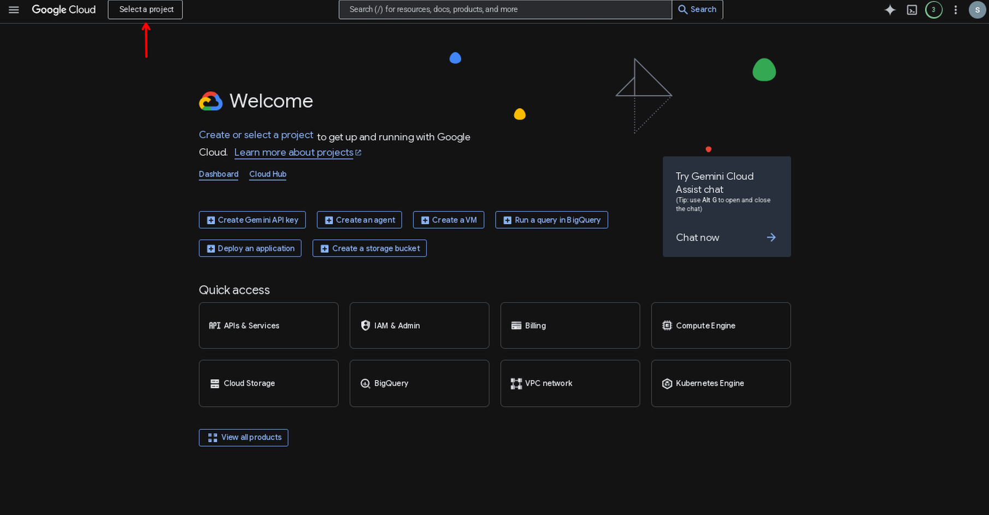Viewport: 989px width, 515px height.
Task: Click the VPC network icon
Action: 516,383
